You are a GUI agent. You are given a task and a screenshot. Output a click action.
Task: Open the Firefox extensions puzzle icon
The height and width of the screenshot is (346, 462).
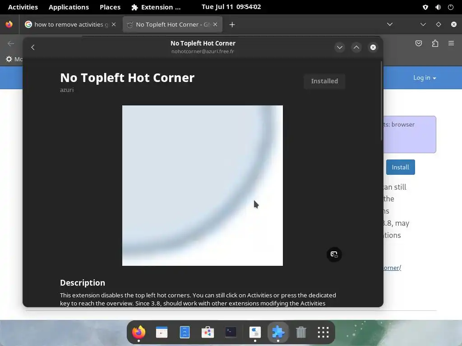tap(435, 44)
